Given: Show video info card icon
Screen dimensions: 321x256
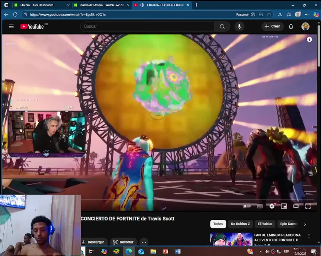Looking at the screenshot, I should tap(309, 39).
